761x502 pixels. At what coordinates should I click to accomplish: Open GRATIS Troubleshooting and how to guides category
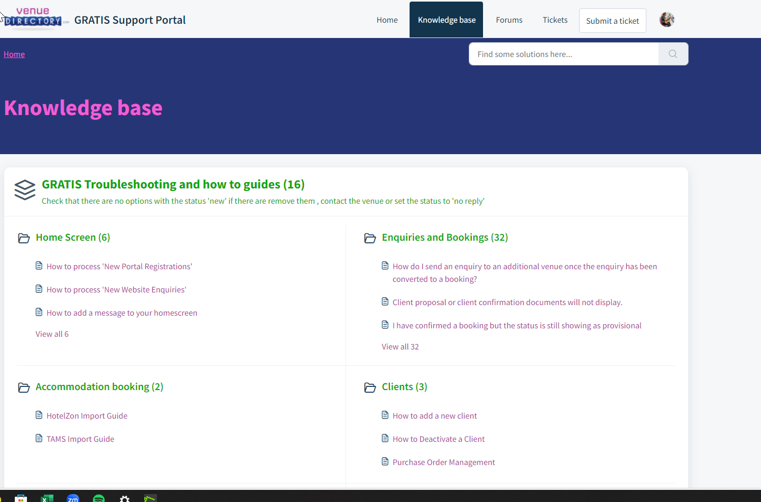(x=173, y=184)
